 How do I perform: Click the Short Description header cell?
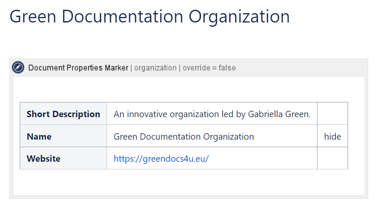click(63, 114)
